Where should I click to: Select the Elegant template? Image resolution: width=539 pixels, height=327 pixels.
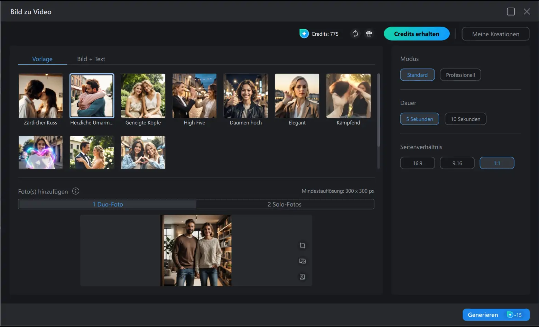(x=297, y=100)
